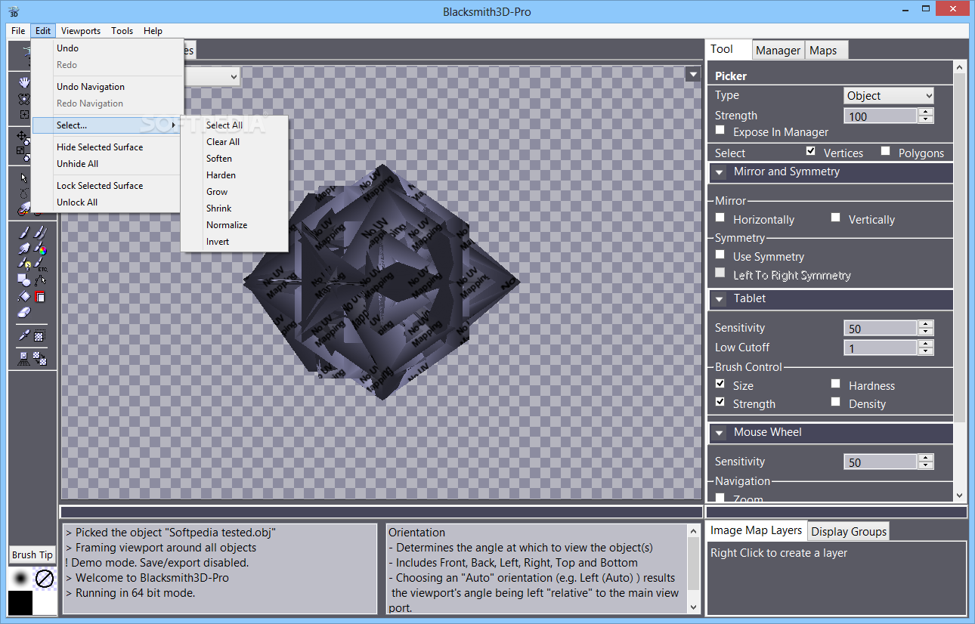Check the Density brush control checkbox
Viewport: 975px width, 624px height.
point(835,402)
